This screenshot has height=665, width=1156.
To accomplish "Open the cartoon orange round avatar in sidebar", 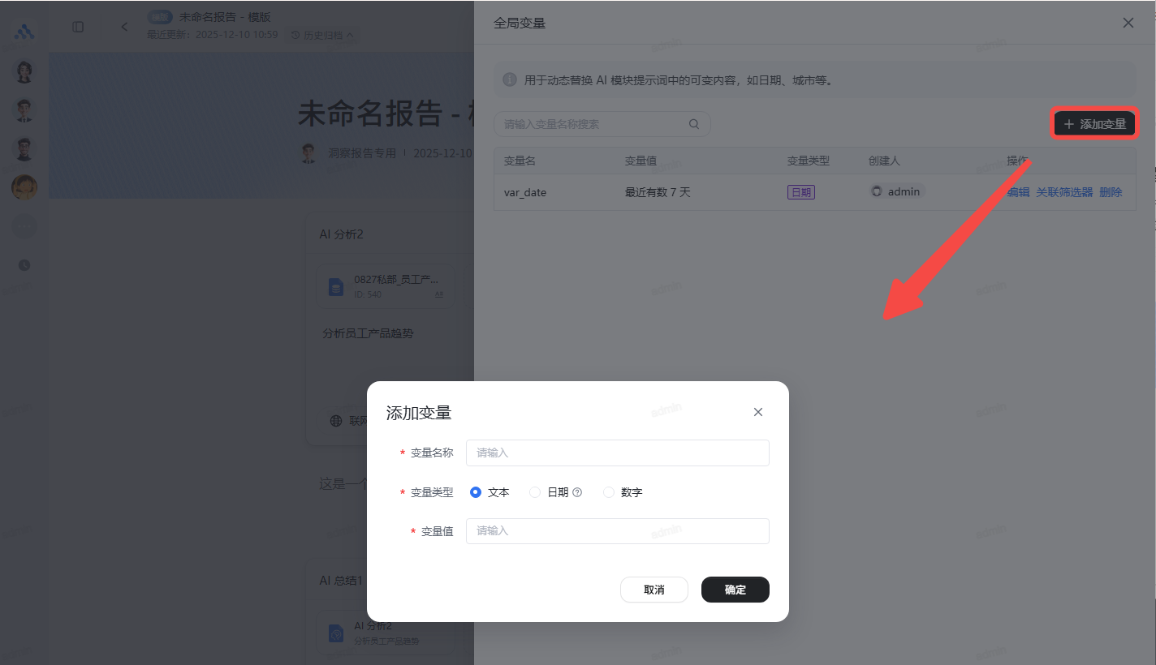I will [x=24, y=187].
